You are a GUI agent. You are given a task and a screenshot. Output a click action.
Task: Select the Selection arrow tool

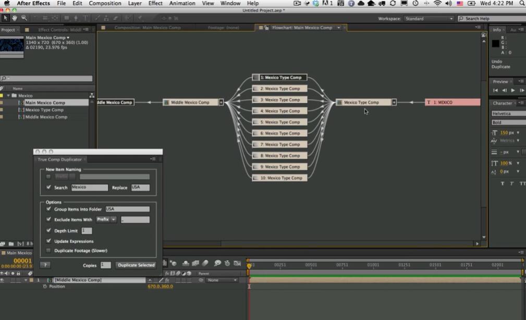5,18
